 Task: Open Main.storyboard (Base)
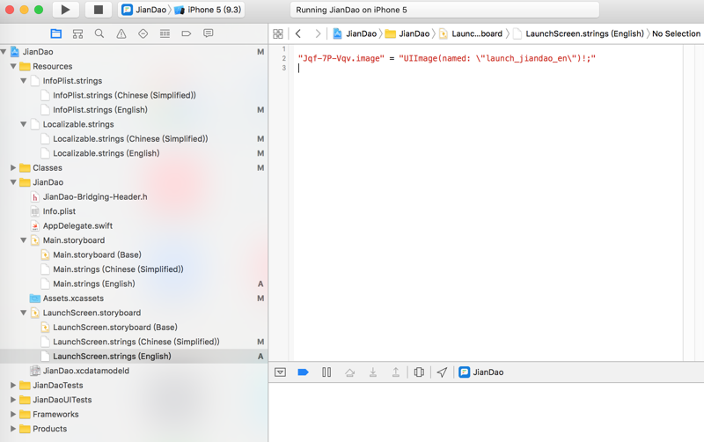(x=97, y=254)
